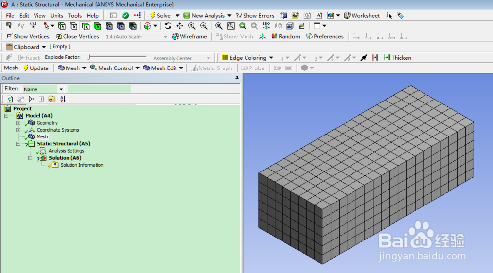Click the Hit Point Coordinates XYZ icon
493x273 pixels.
click(33, 26)
